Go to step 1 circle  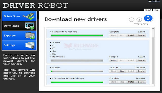(x=132, y=20)
